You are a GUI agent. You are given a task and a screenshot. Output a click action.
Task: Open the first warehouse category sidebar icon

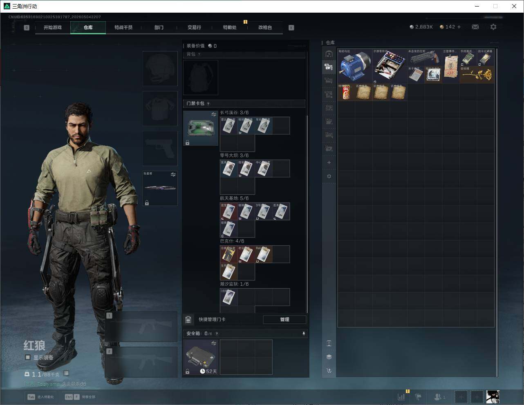tap(329, 54)
